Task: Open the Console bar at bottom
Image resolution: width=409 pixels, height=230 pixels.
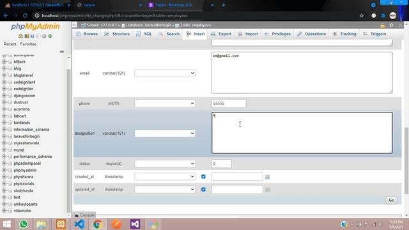Action: click(x=84, y=215)
